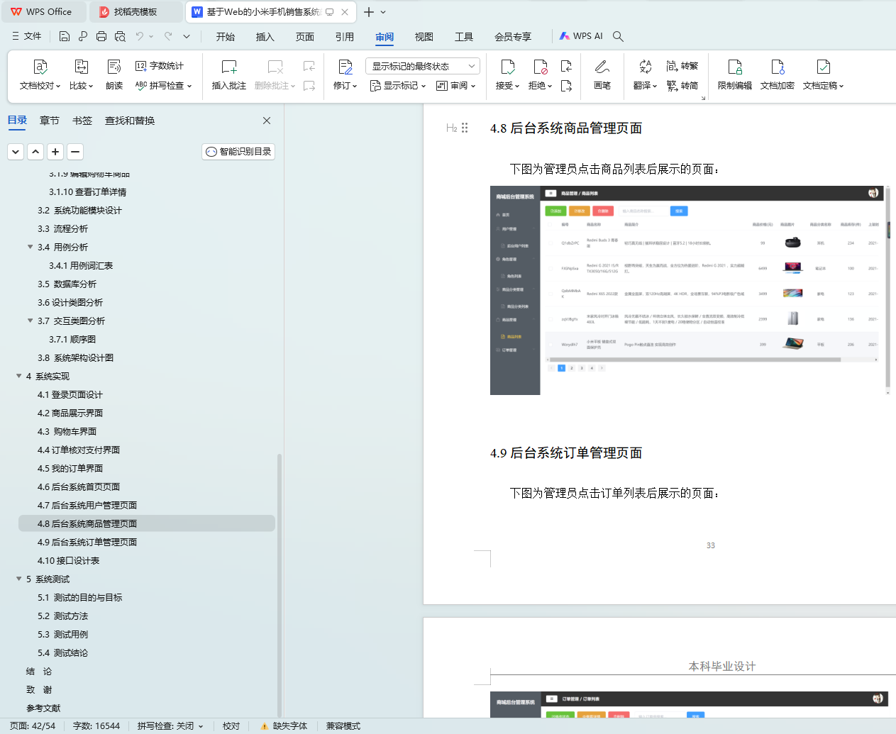Click the drag handle beside heading 4.8

click(465, 128)
